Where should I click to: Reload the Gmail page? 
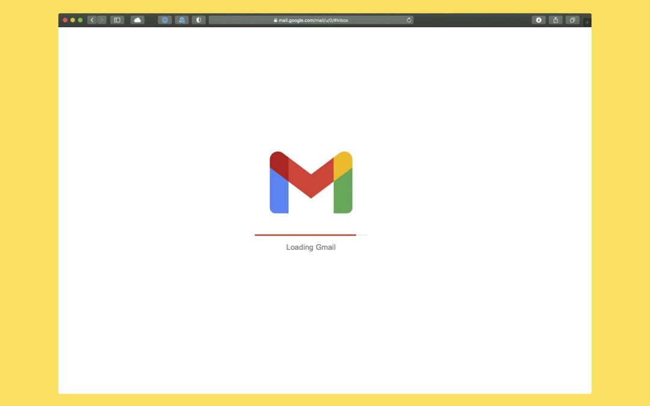pos(409,20)
